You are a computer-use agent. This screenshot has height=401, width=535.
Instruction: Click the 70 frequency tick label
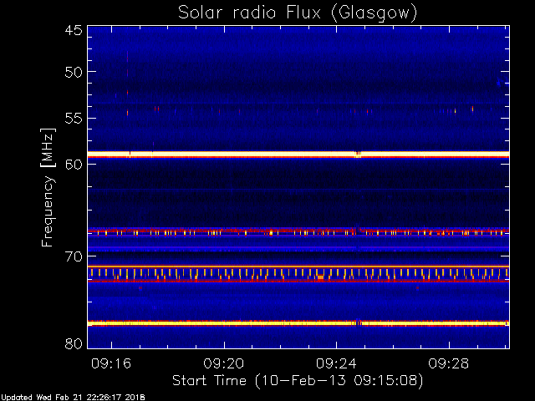tap(74, 256)
